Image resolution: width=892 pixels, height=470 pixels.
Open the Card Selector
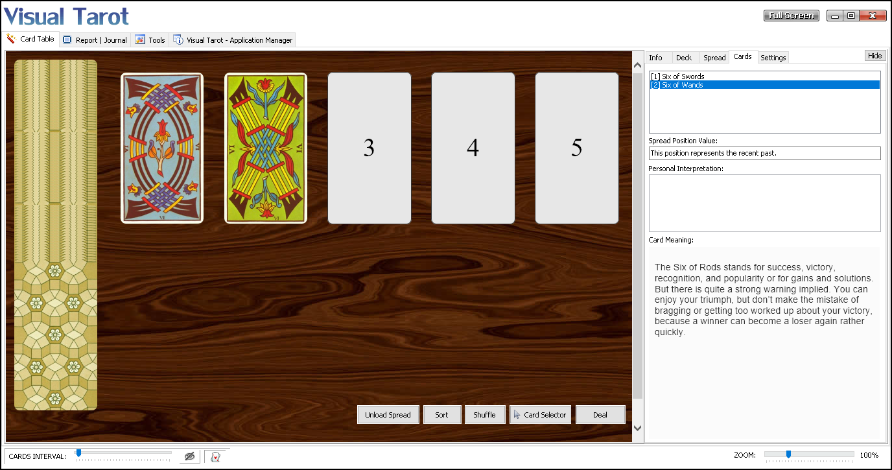point(541,415)
